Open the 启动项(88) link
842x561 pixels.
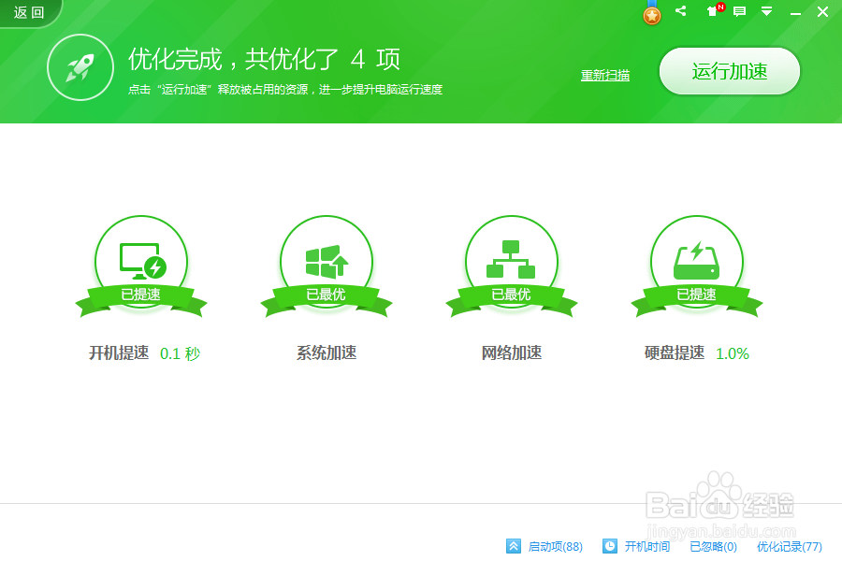coord(555,546)
